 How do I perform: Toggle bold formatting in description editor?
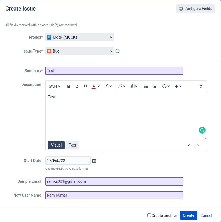69,86
